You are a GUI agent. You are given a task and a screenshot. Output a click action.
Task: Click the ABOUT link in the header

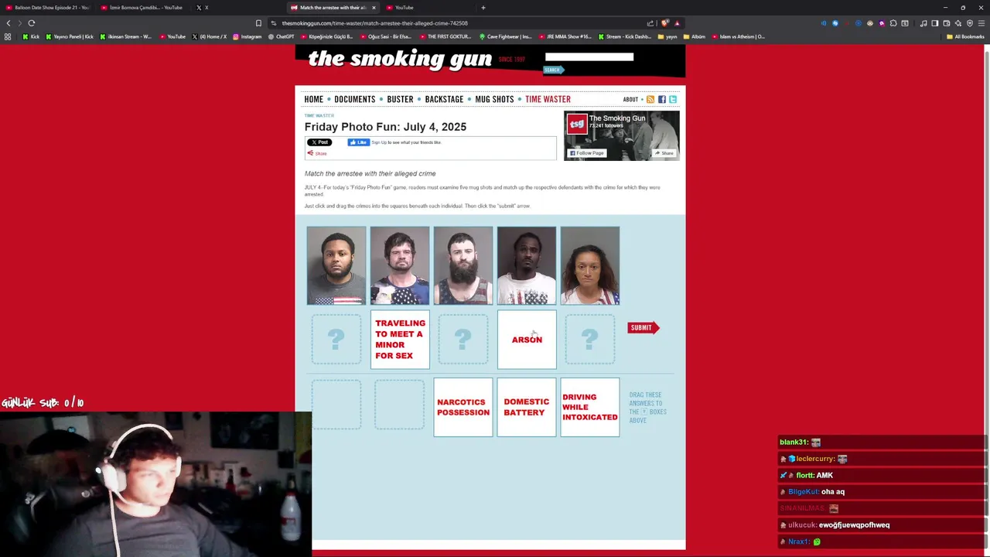(631, 99)
